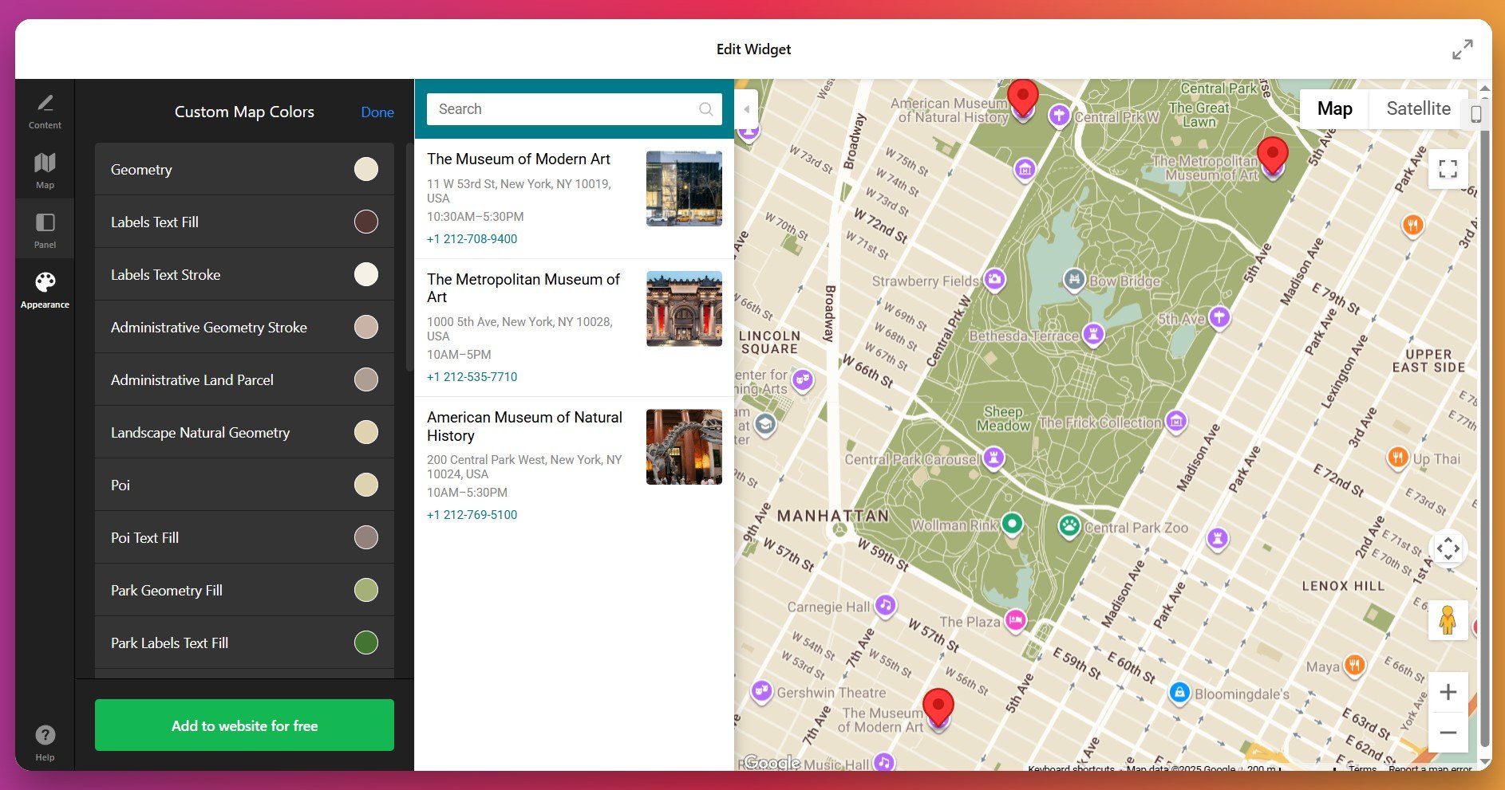The image size is (1505, 790).
Task: Call The Metropolitan Museum of Art number
Action: coord(472,376)
